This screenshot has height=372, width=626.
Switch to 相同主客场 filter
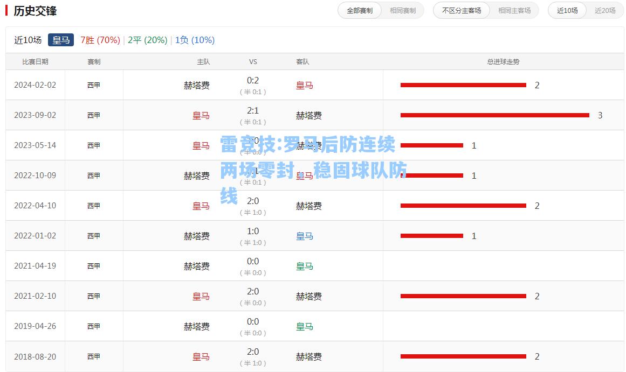pos(514,11)
